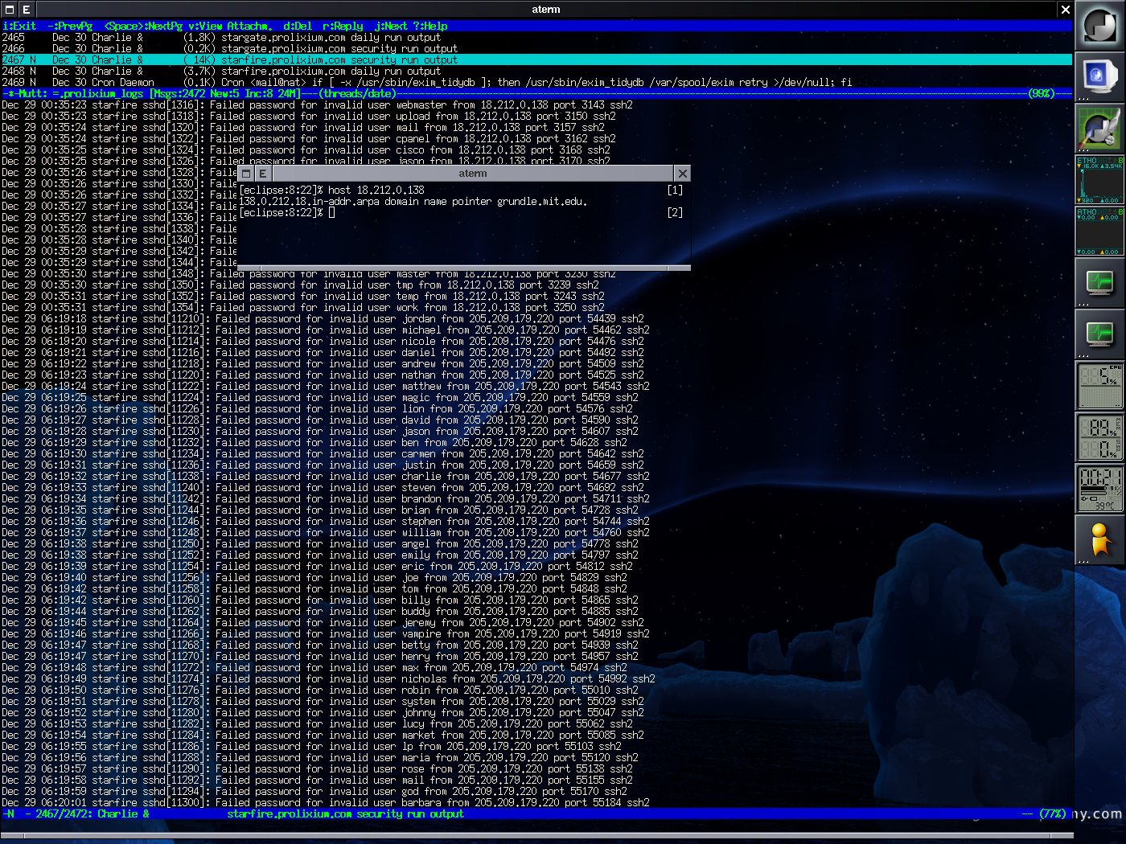Click log line for invalid user matthew
Screen dimensions: 1126x844
pos(326,386)
